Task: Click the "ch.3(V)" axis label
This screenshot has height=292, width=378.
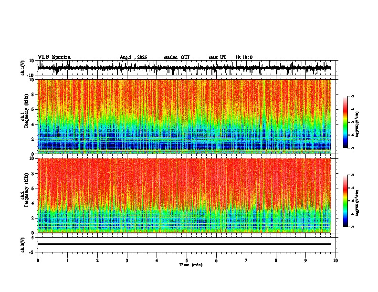Action: pos(23,245)
